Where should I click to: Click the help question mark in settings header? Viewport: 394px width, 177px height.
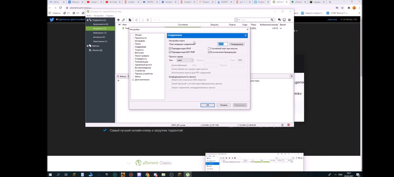click(246, 35)
